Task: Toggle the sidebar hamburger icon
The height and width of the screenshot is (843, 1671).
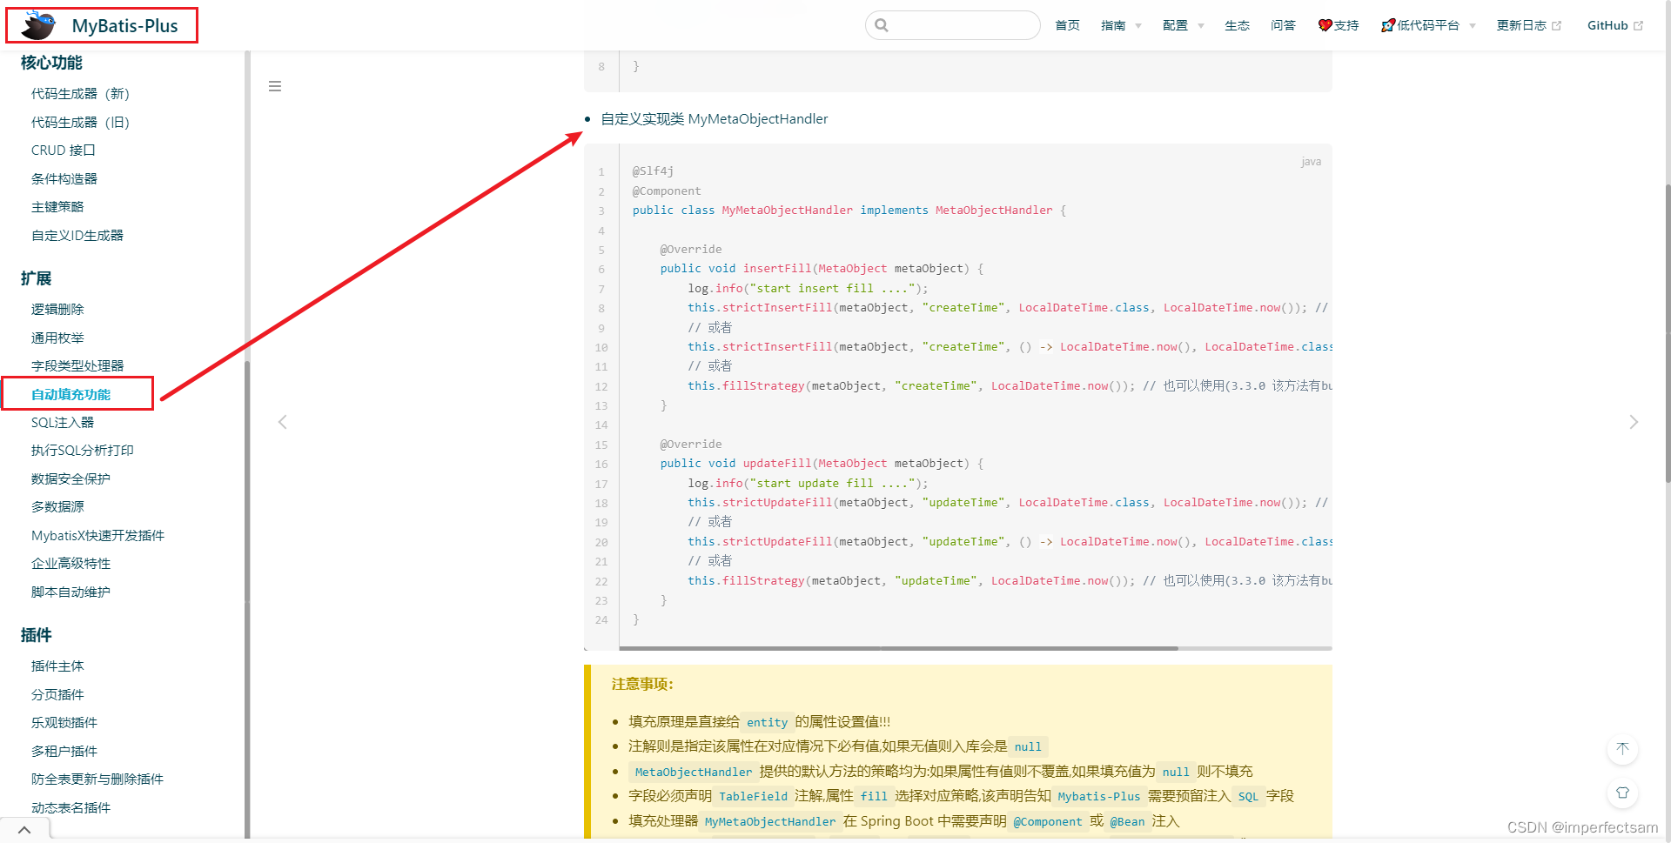Action: (x=275, y=86)
